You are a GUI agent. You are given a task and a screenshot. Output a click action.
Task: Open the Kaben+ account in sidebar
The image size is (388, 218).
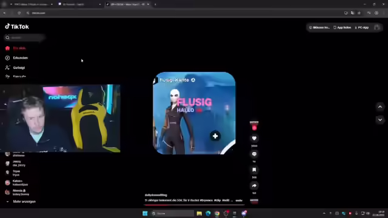(x=16, y=183)
